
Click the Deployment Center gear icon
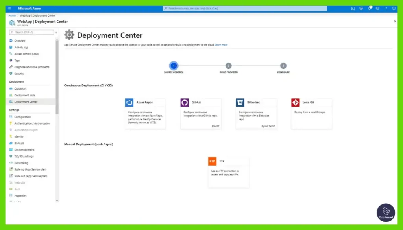(69, 35)
